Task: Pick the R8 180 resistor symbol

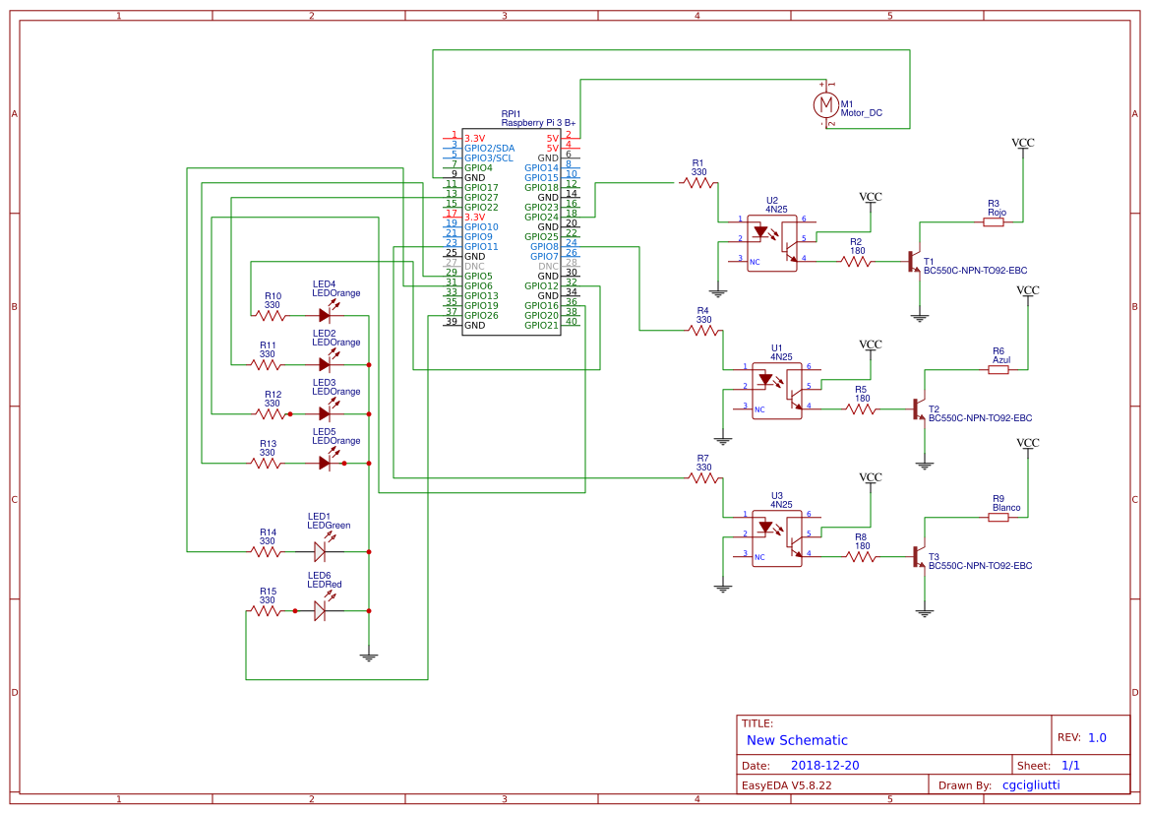Action: pos(861,556)
